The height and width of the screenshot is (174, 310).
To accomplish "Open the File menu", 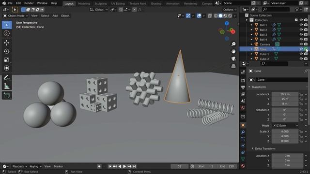I will [10, 3].
